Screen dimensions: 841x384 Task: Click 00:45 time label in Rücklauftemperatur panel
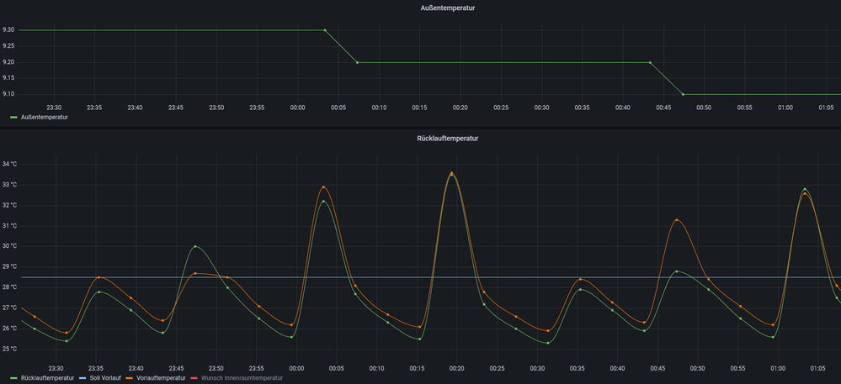click(x=657, y=369)
